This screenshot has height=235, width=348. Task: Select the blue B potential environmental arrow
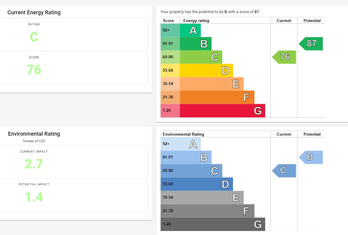(311, 157)
